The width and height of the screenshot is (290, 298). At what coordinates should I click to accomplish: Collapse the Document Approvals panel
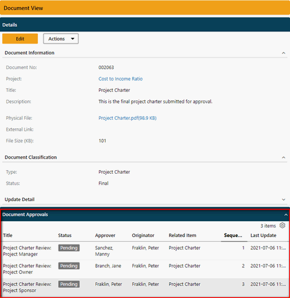286,215
